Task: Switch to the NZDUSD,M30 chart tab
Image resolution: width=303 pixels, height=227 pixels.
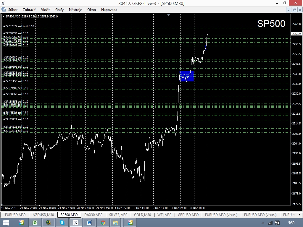Action: coord(43,215)
